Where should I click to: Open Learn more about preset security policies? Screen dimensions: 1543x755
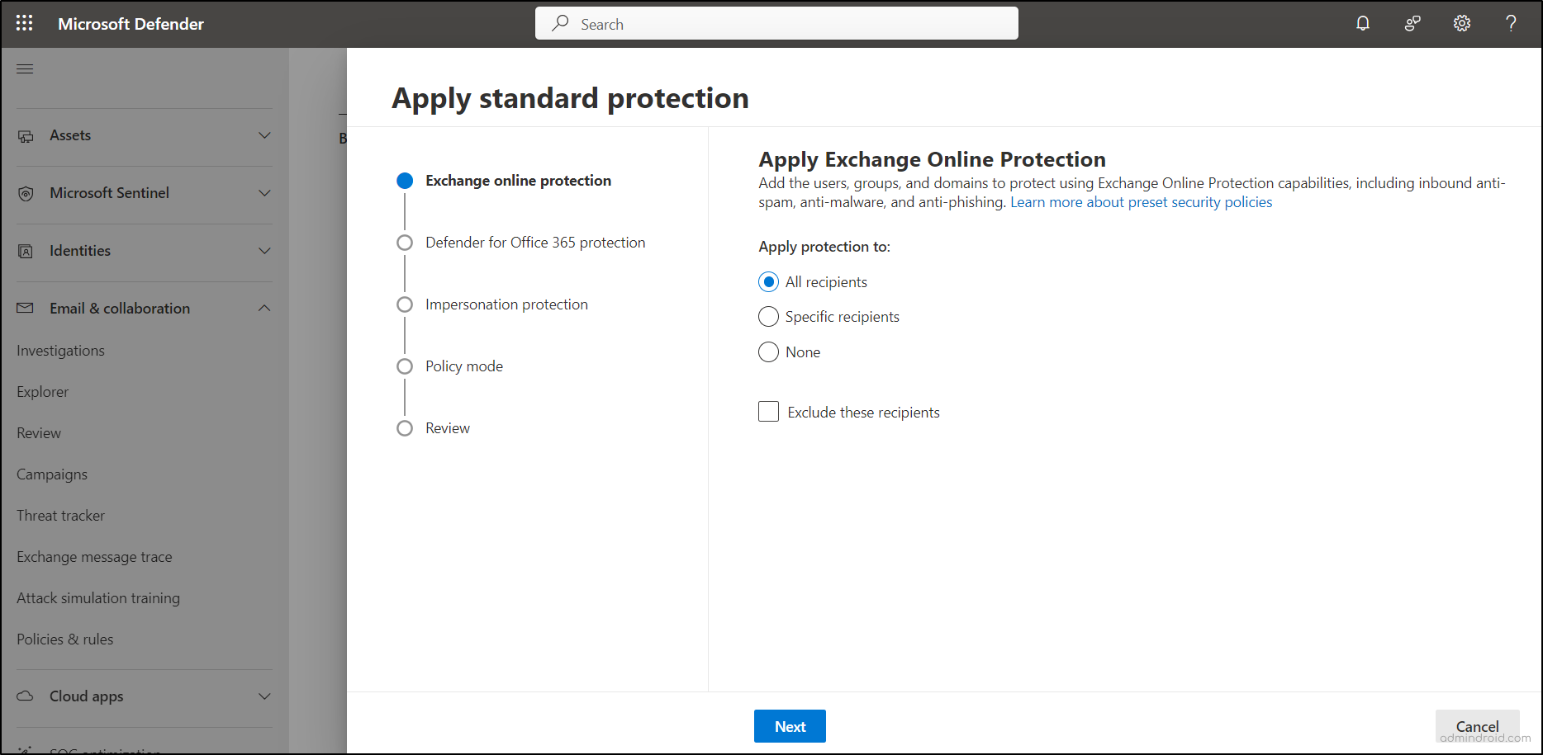[x=1141, y=202]
